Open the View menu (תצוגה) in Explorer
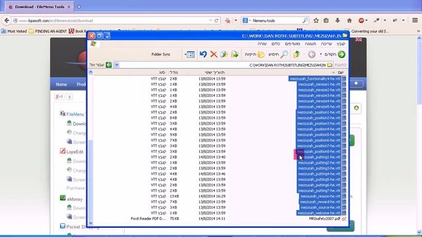Screen dimensions: 422x237 pyautogui.click(x=311, y=44)
